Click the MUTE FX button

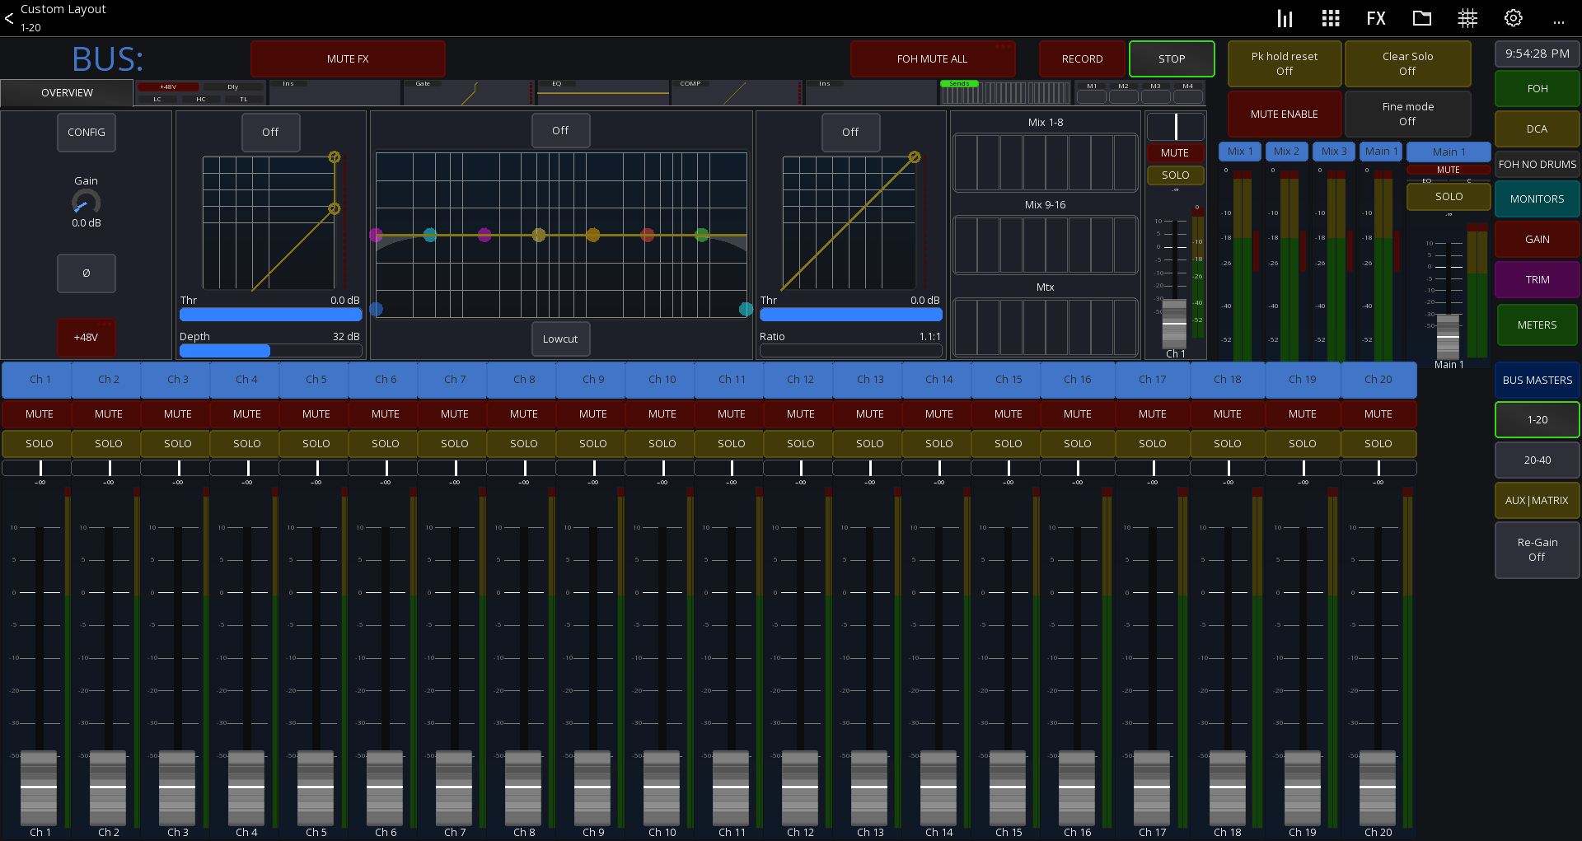pyautogui.click(x=348, y=58)
